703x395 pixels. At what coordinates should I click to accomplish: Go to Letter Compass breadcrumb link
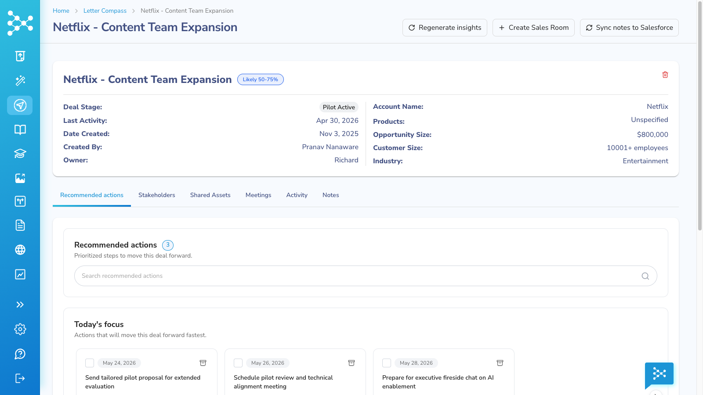pyautogui.click(x=105, y=11)
